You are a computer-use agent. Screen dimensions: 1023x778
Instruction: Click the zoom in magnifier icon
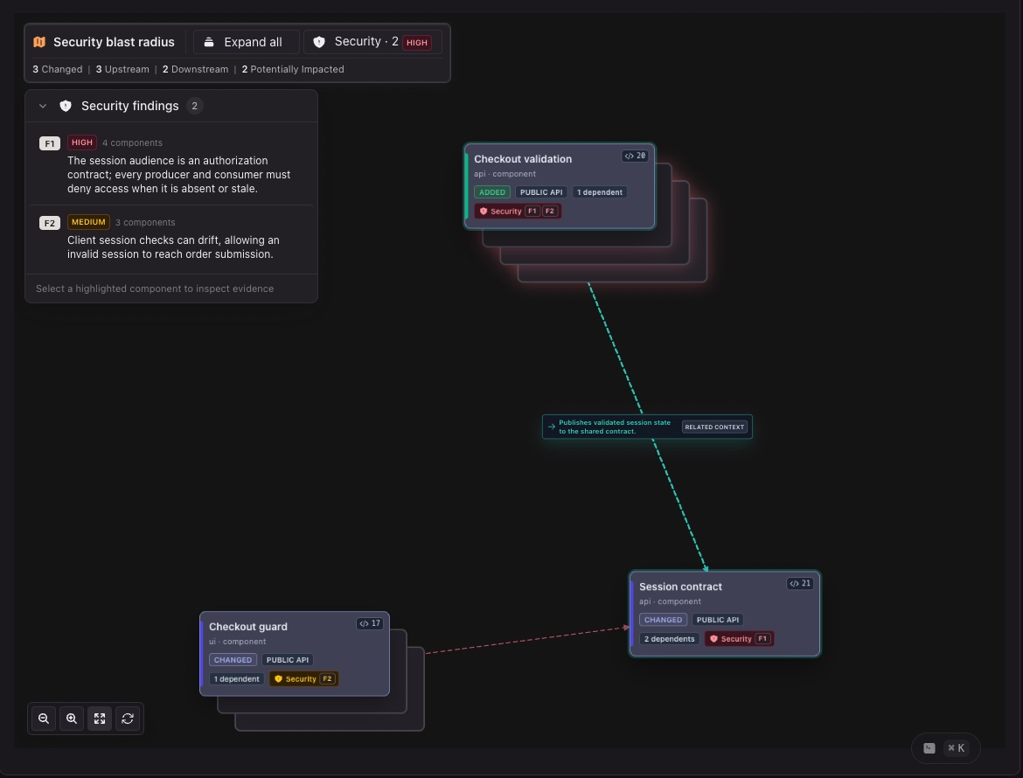click(72, 718)
